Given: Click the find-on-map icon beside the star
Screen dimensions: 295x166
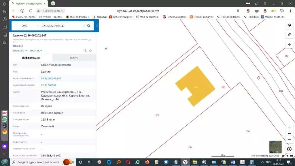Looking at the screenshot, I should (x=85, y=50).
